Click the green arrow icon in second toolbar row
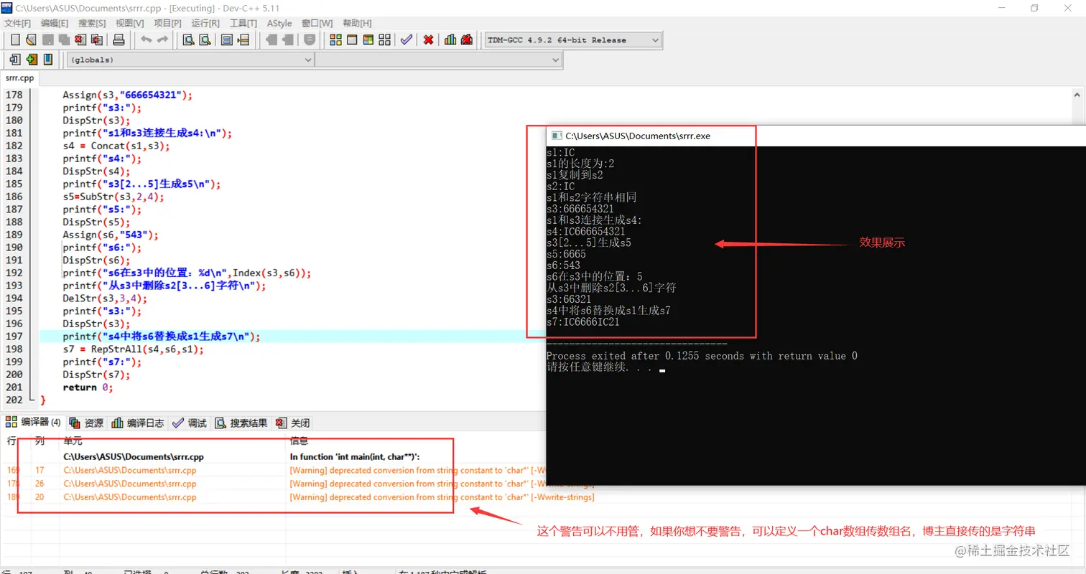 (31, 60)
